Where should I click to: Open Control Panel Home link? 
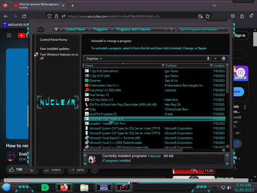point(53,40)
